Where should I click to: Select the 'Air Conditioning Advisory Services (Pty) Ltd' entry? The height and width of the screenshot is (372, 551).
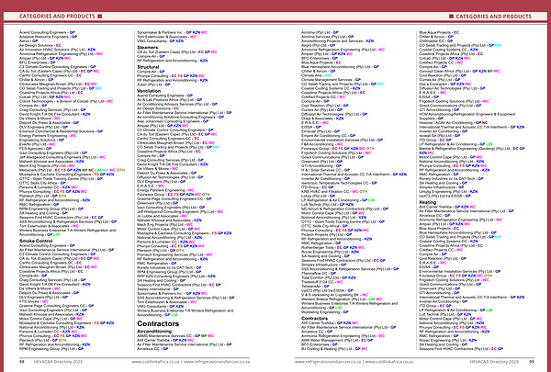click(177, 104)
